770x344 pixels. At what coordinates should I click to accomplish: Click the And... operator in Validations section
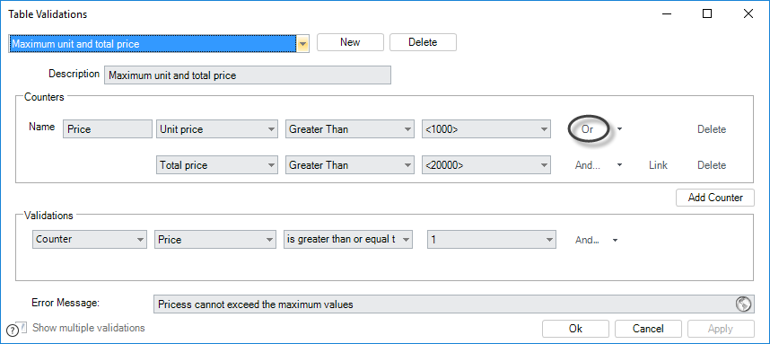click(x=587, y=241)
